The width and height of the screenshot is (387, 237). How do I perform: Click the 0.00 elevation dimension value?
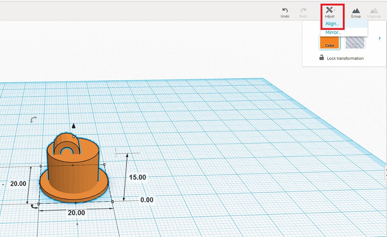[147, 200]
